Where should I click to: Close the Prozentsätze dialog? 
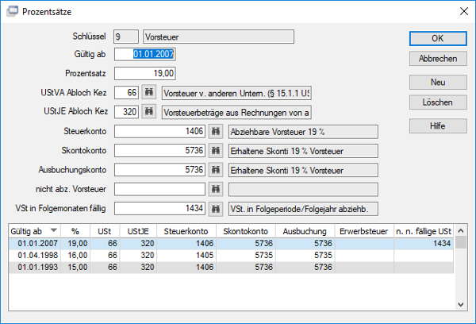(464, 12)
